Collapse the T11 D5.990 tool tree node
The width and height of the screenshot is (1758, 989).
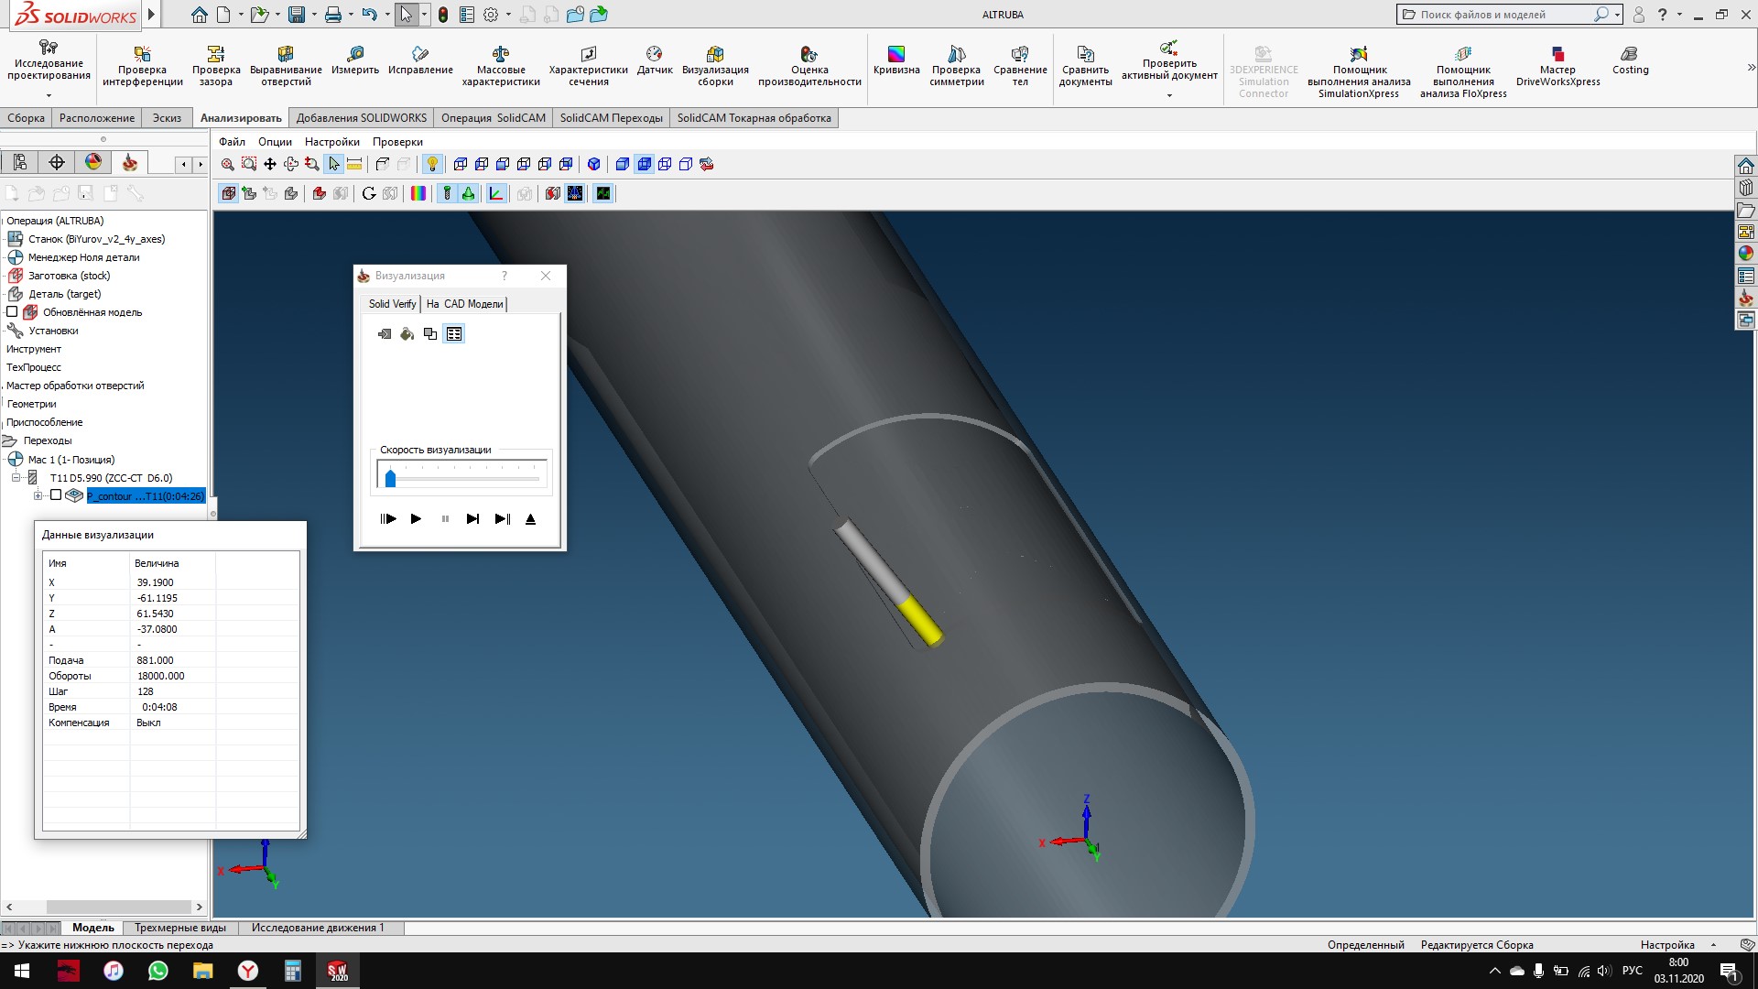tap(16, 478)
